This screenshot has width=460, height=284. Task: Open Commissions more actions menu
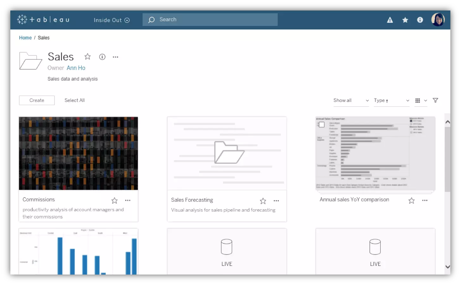(x=128, y=200)
